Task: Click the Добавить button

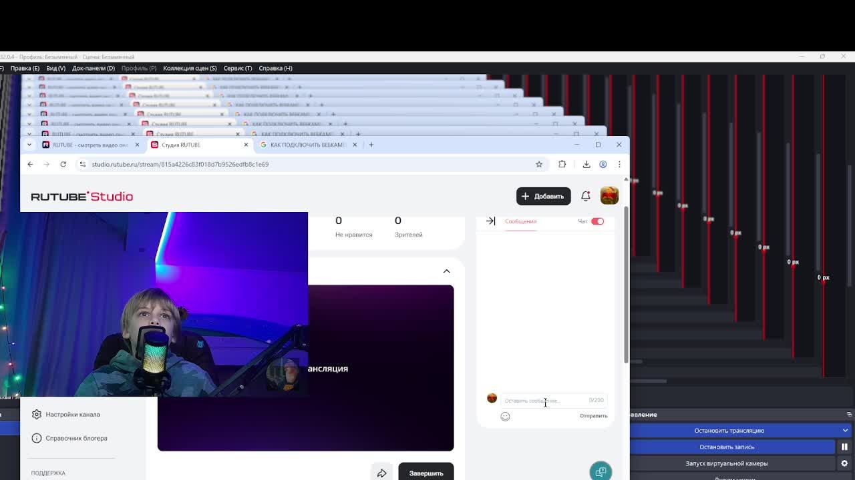Action: pyautogui.click(x=543, y=196)
